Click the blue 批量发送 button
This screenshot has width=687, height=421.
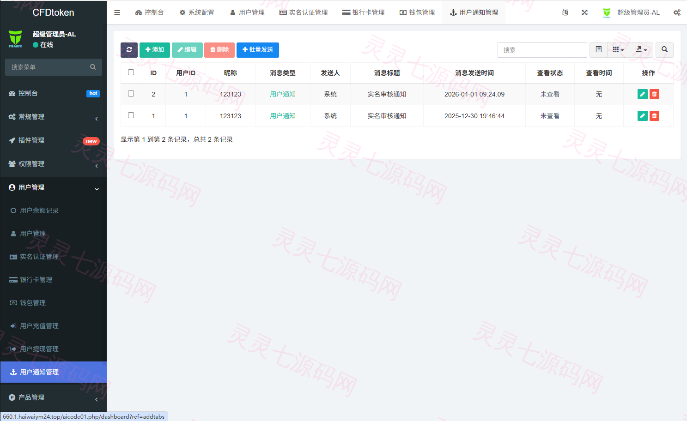(258, 50)
